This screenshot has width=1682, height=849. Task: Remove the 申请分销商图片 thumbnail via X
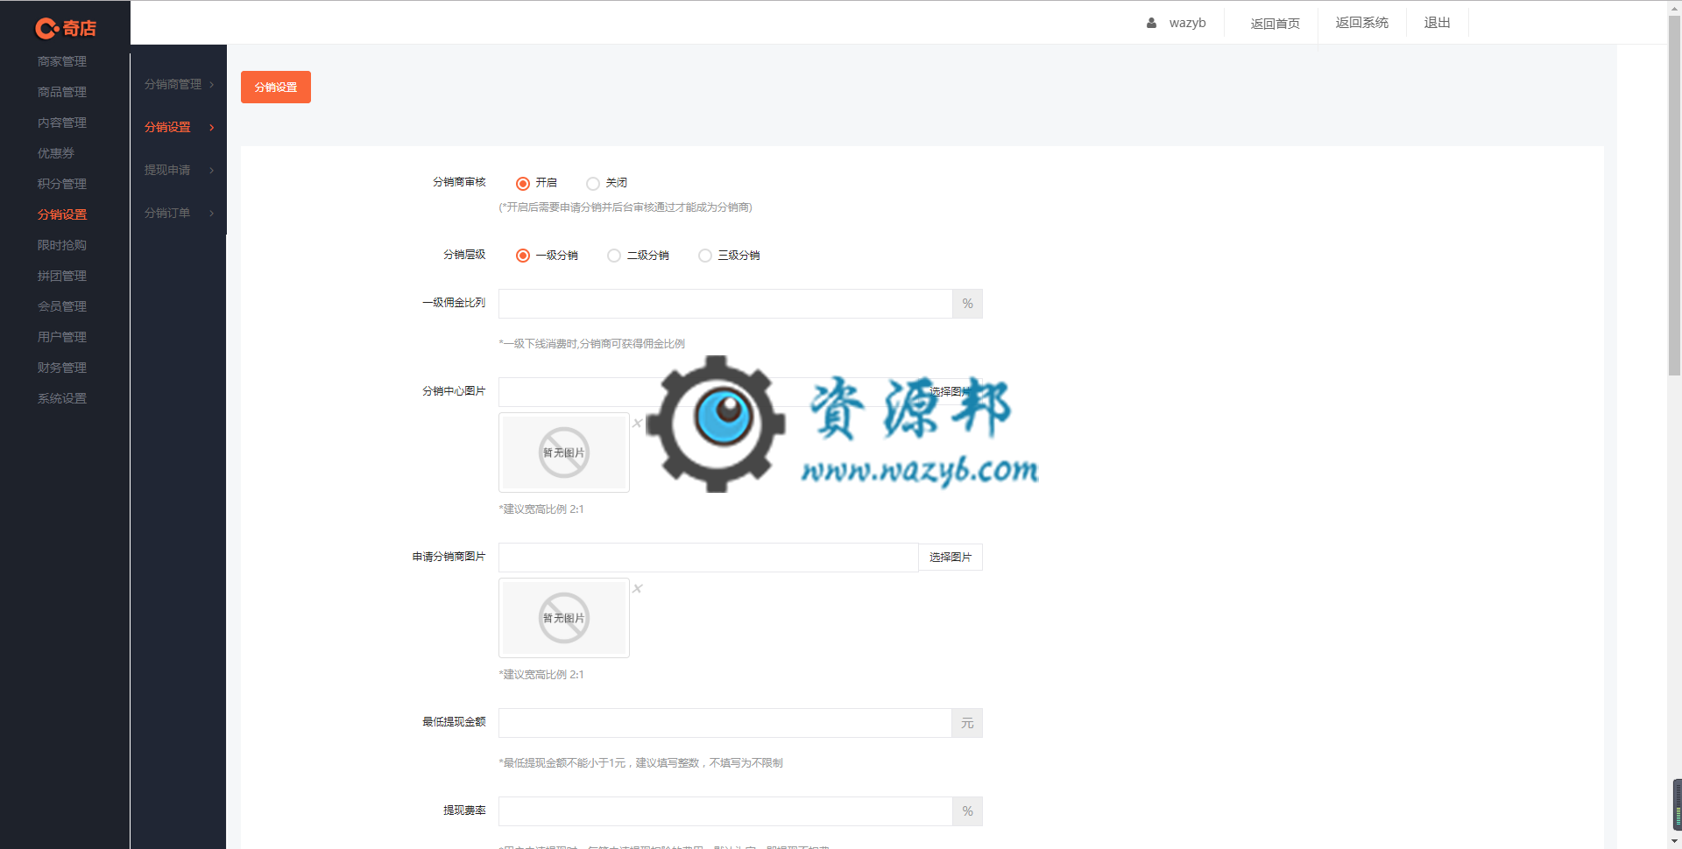click(x=638, y=589)
